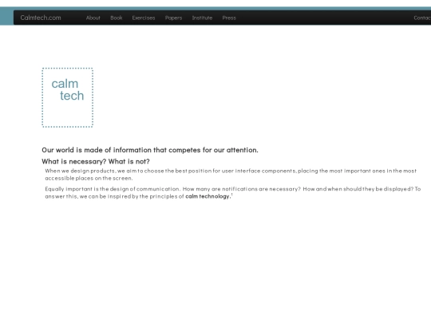Click heading 'What is necessary? What is not?'
Image resolution: width=431 pixels, height=323 pixels.
[96, 161]
